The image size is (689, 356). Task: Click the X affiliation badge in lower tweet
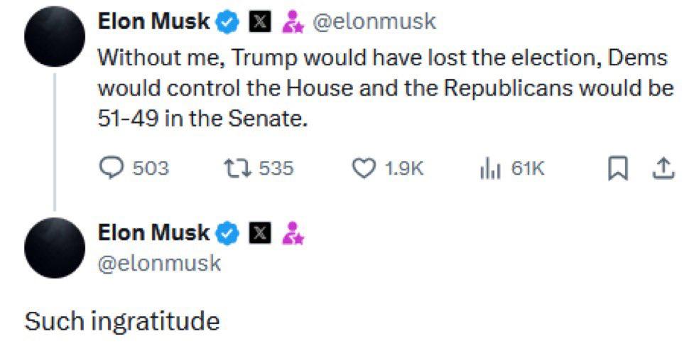(x=259, y=232)
